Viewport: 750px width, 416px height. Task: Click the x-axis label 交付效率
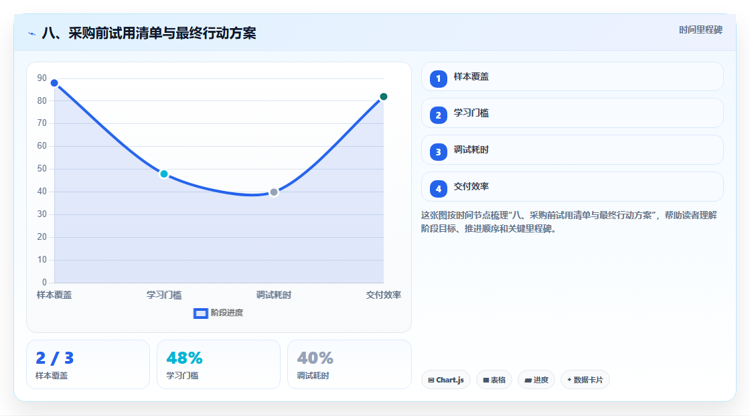tap(384, 295)
